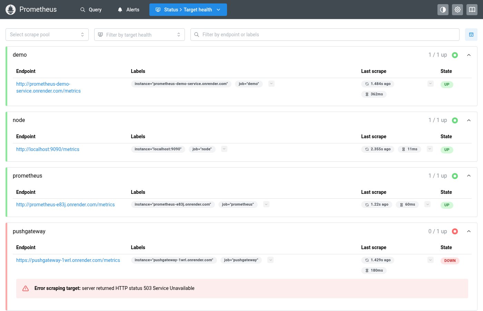Click the error warning triangle icon
Image resolution: width=483 pixels, height=311 pixels.
pos(26,288)
